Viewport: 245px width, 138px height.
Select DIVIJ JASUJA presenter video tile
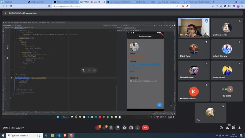194,28
